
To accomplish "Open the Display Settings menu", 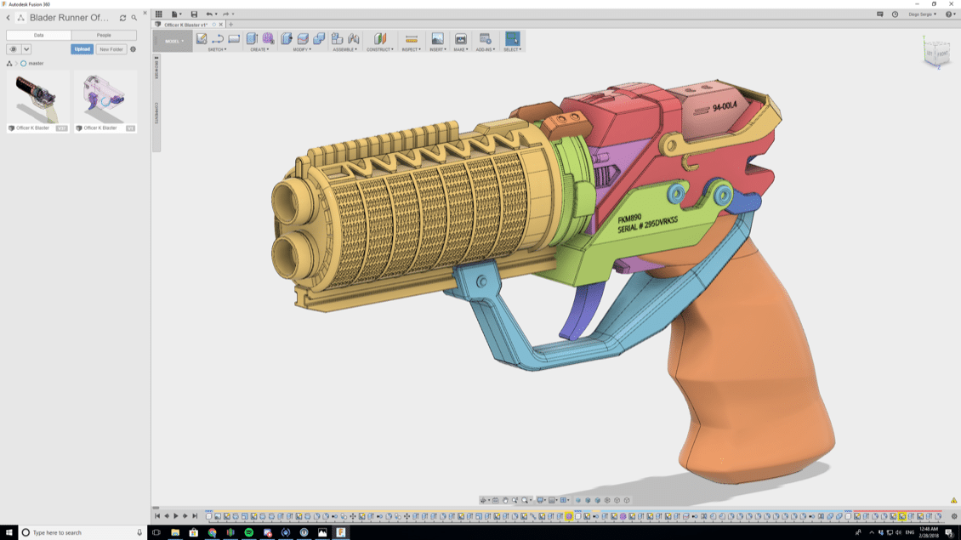I will (542, 500).
